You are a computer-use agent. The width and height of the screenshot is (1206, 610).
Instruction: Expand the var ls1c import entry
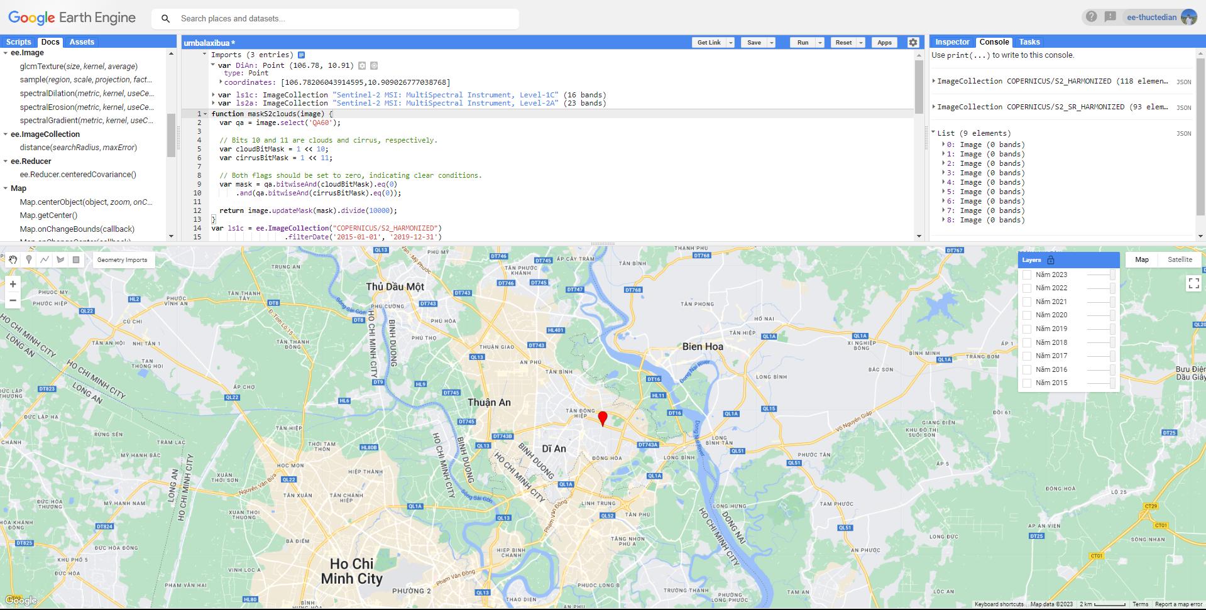tap(213, 95)
